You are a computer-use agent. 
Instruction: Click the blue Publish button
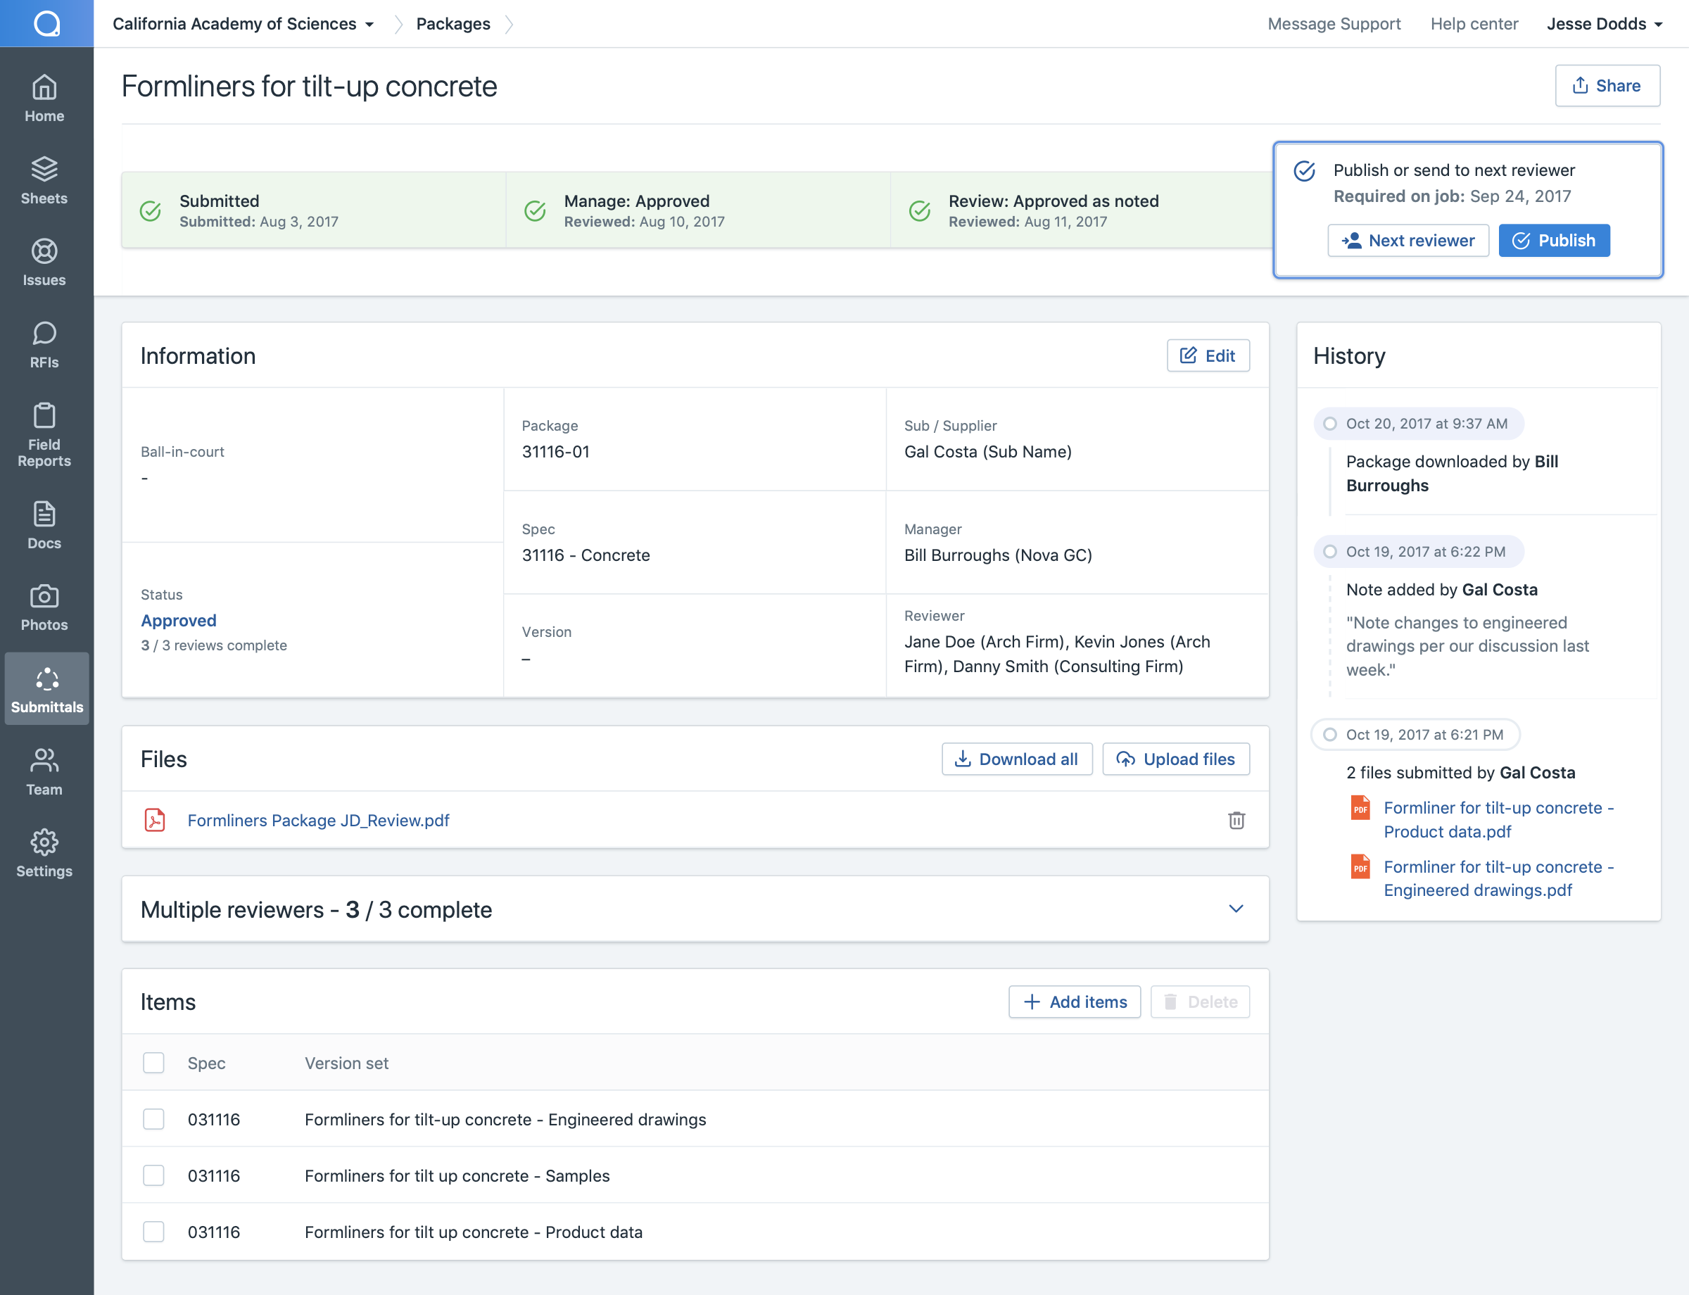click(1553, 241)
